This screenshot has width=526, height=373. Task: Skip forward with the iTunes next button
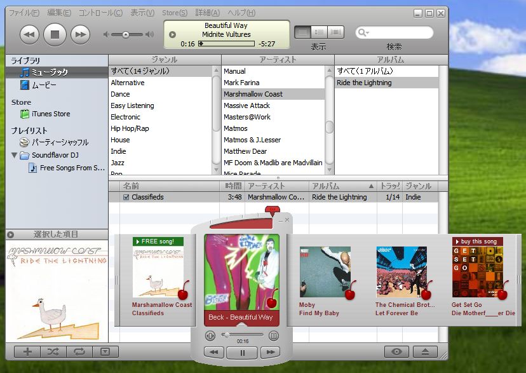(80, 34)
